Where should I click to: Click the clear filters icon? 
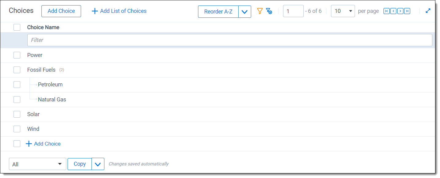click(269, 11)
